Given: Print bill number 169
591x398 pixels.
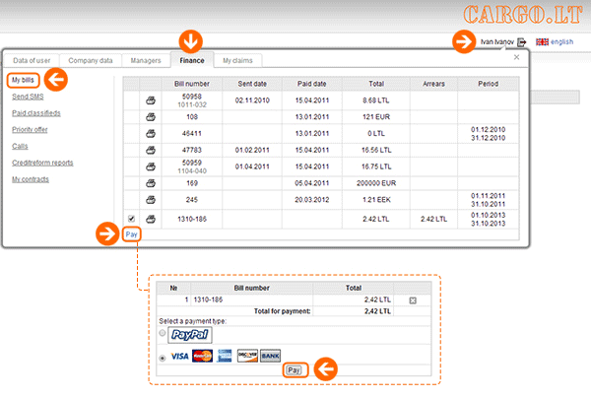Looking at the screenshot, I should [x=151, y=182].
